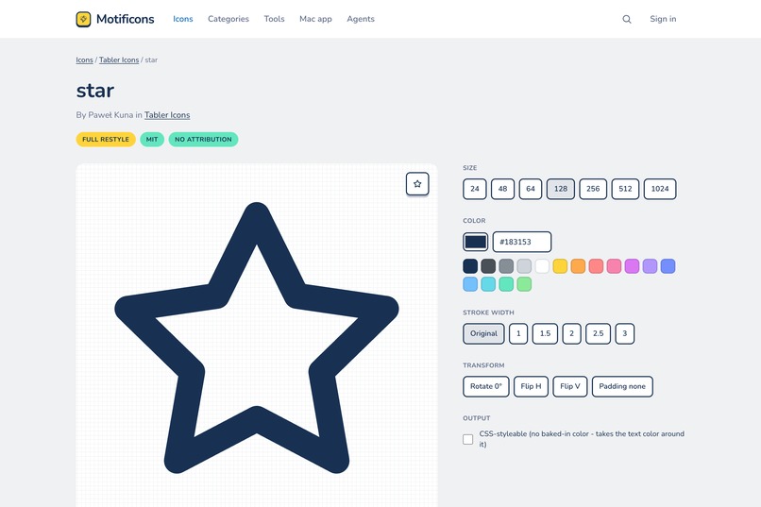This screenshot has height=507, width=761.
Task: Select Original stroke width
Action: pyautogui.click(x=483, y=334)
